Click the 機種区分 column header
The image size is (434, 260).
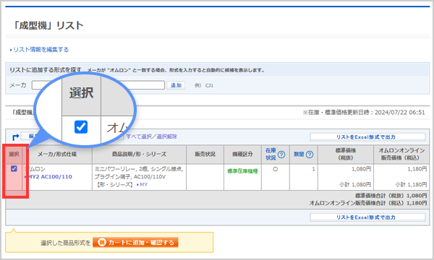[242, 154]
